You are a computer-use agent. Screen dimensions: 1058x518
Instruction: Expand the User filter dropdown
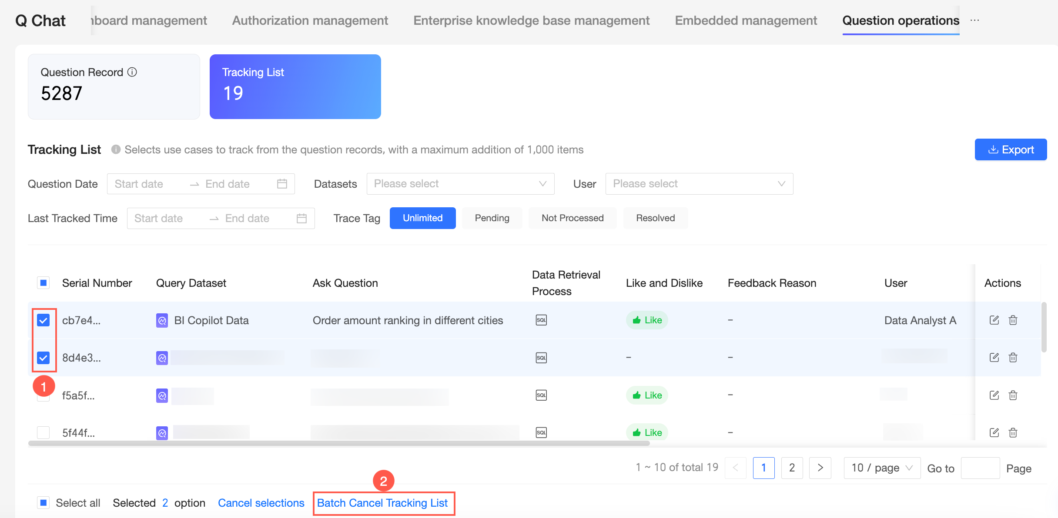click(x=699, y=184)
